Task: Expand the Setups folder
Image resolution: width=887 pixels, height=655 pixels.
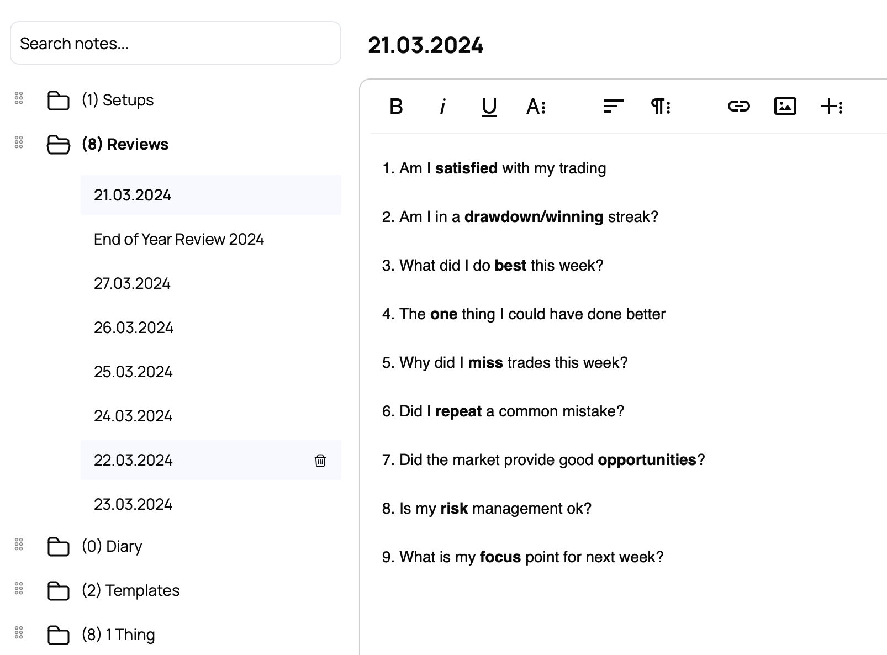Action: [x=117, y=100]
